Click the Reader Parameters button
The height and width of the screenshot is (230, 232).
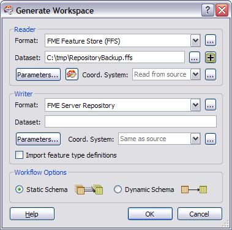(x=38, y=75)
